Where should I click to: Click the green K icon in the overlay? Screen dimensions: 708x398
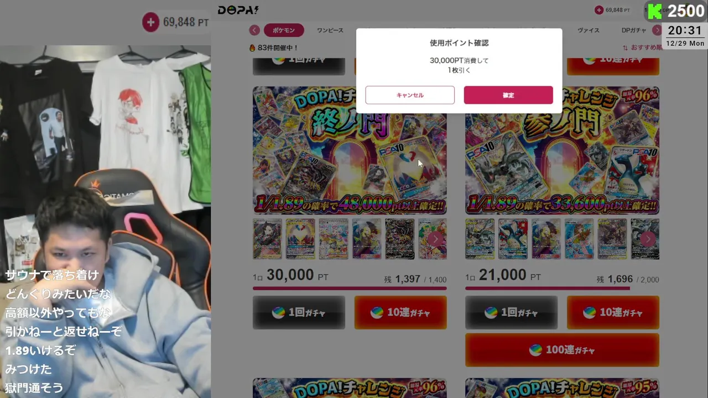[655, 11]
